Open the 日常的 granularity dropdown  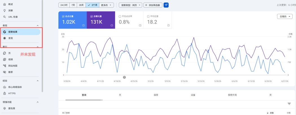[285, 16]
